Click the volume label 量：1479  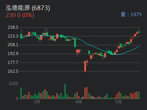tap(131, 14)
